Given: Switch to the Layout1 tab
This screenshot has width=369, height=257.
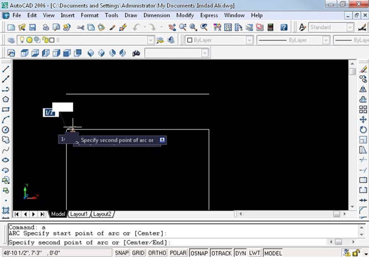Looking at the screenshot, I should 79,214.
